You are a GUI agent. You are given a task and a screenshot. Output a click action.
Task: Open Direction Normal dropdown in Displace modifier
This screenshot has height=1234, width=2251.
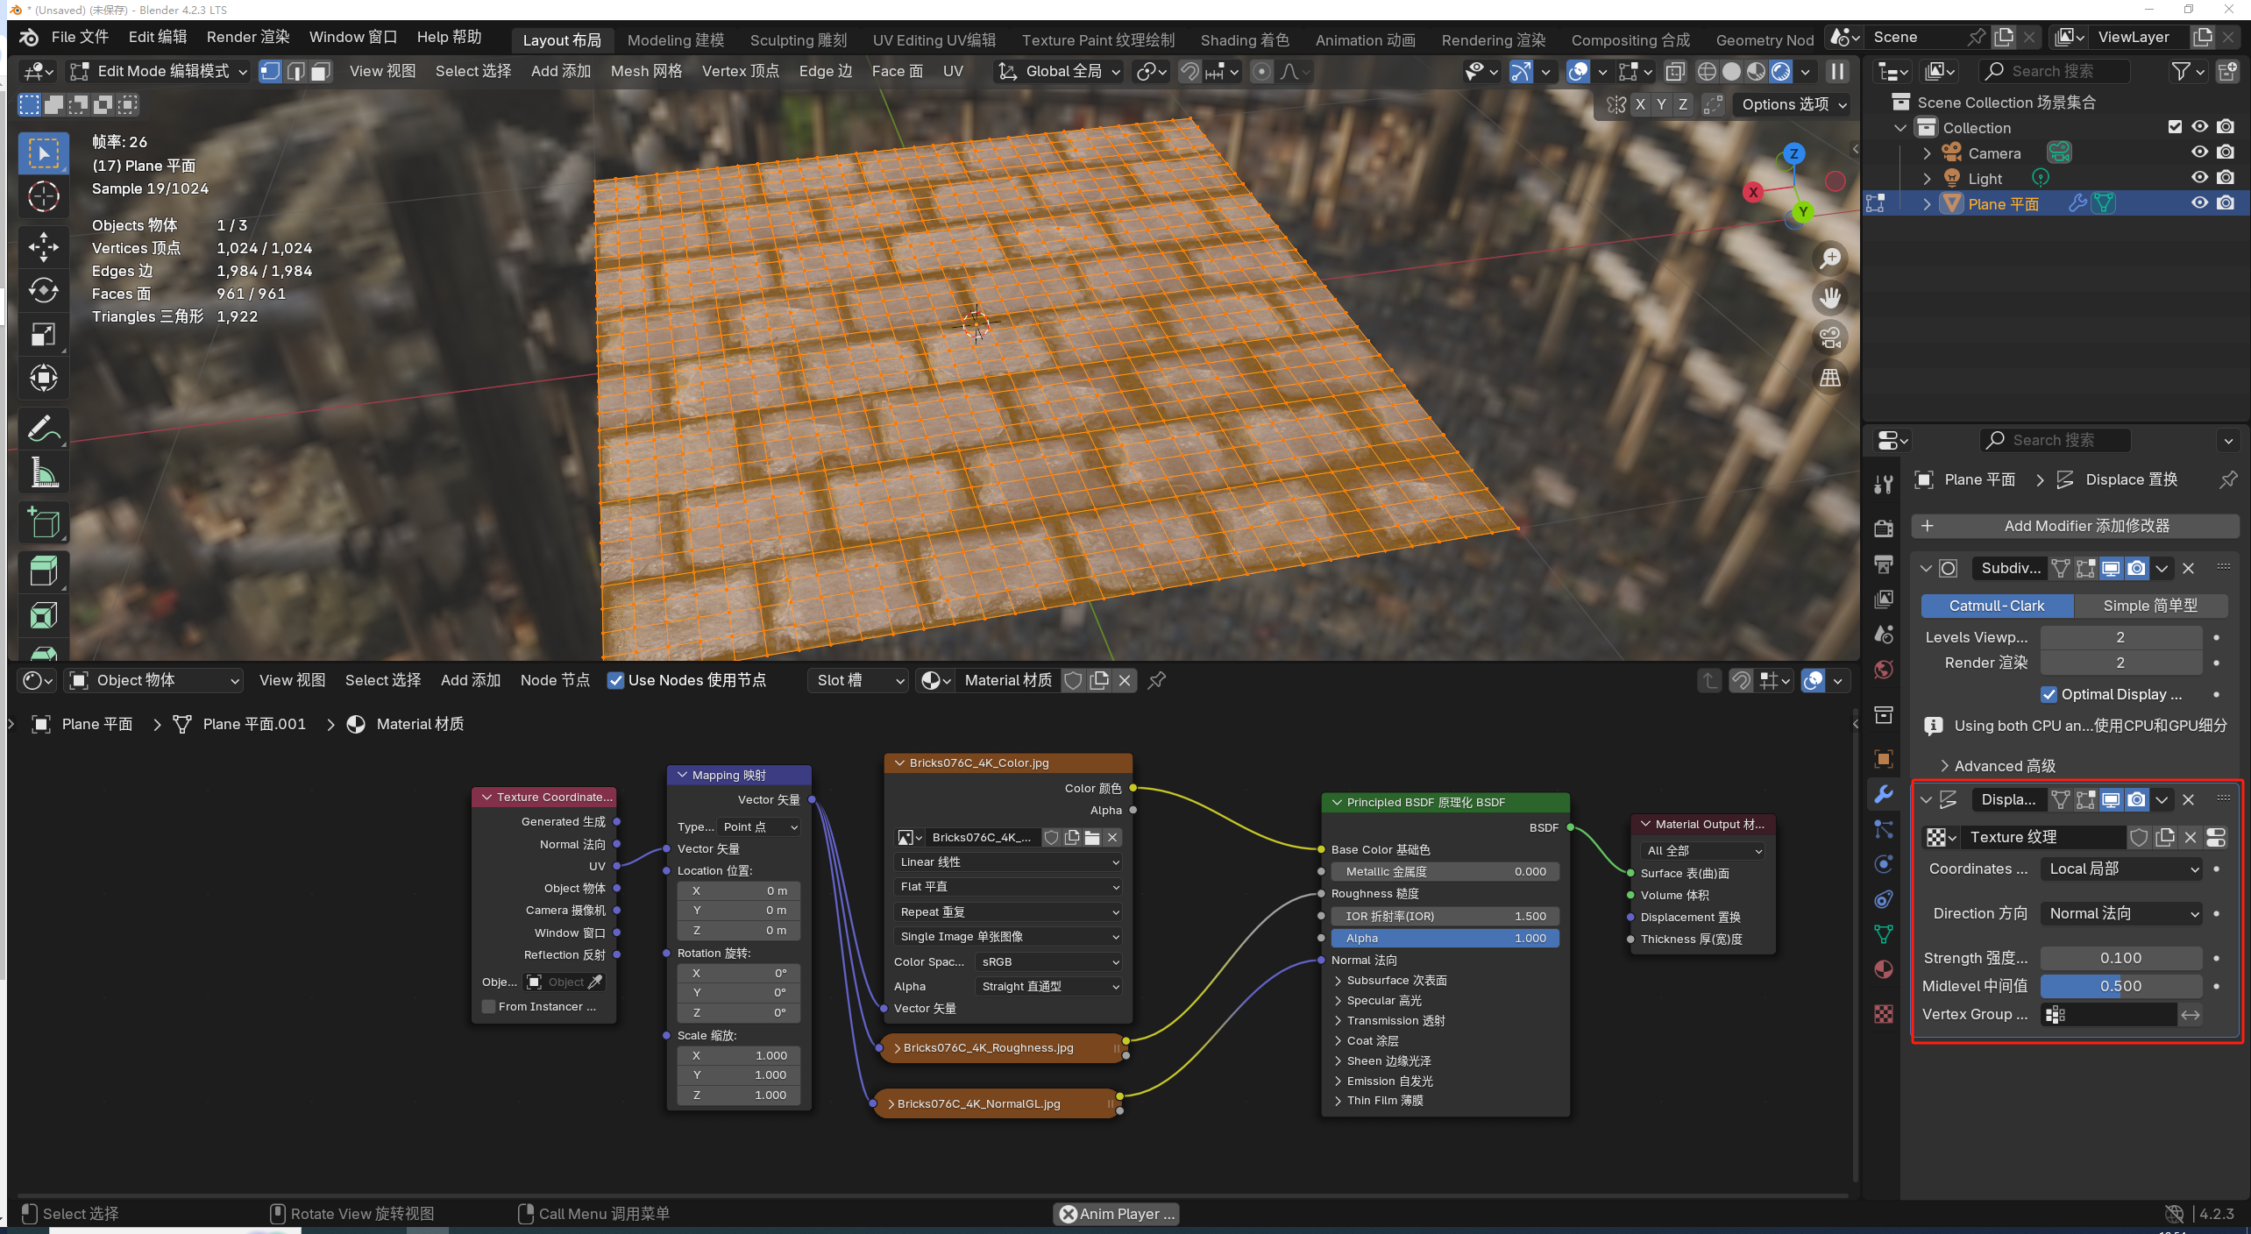coord(2121,914)
